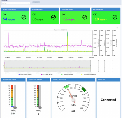This screenshot has width=122, height=118.
Task: Select the HT Week panel header
Action: (38, 80)
